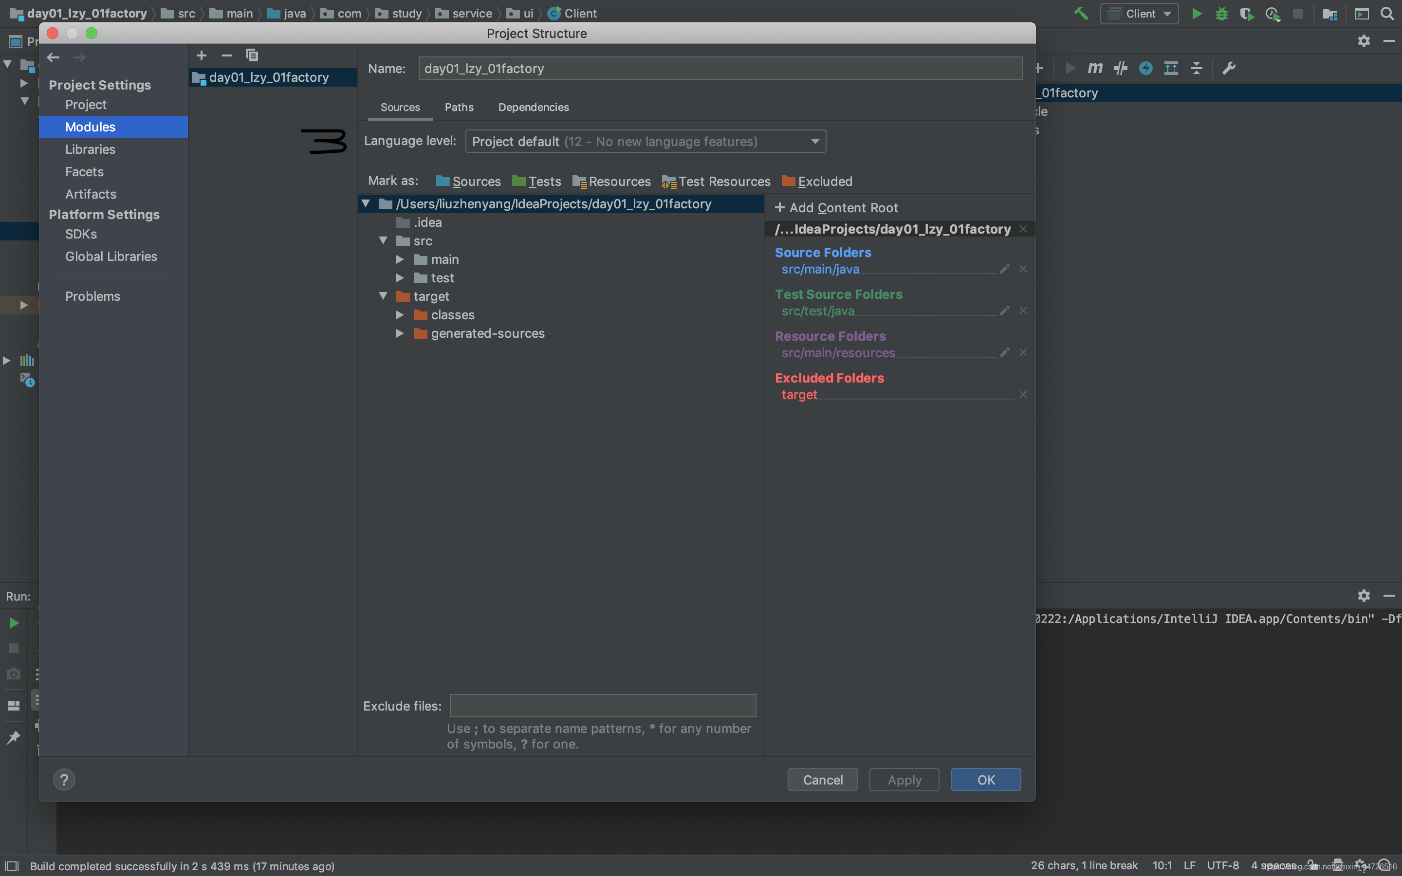Copy the selected module
Screen dimensions: 1402x876
252,55
